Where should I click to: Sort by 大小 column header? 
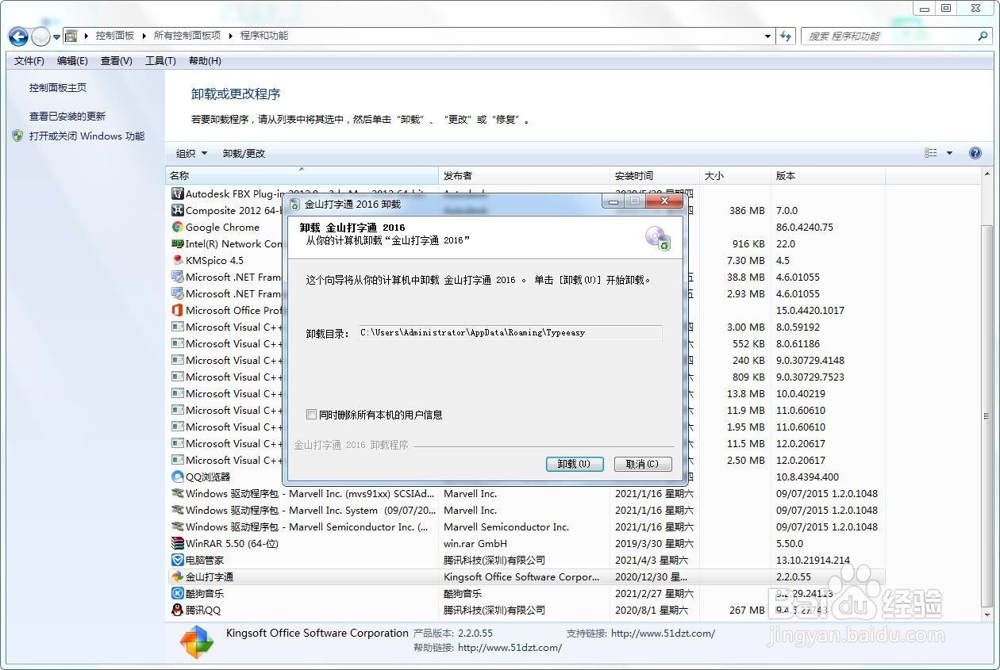click(735, 175)
